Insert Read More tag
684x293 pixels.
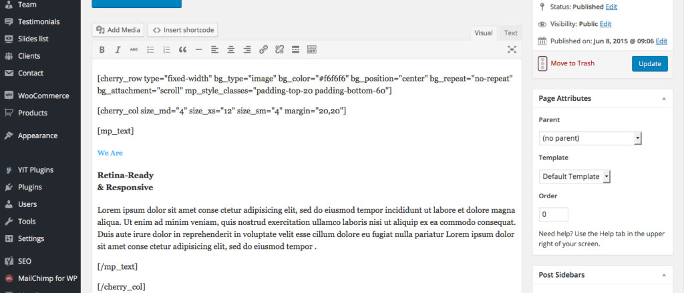coord(295,49)
